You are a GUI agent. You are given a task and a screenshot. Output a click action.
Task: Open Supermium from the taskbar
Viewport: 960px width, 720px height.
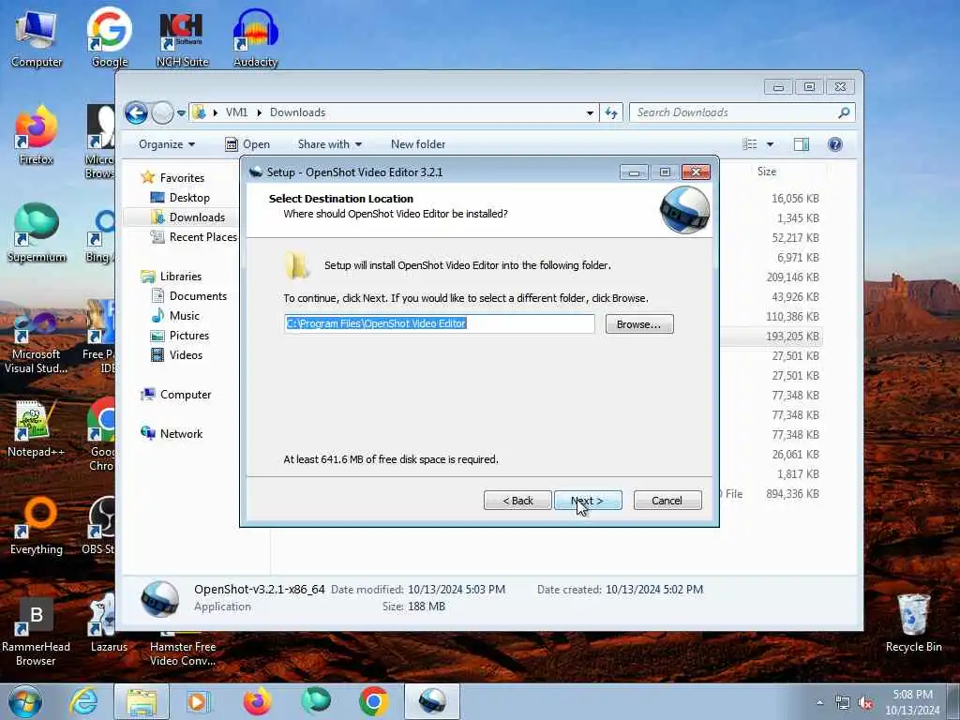click(316, 701)
